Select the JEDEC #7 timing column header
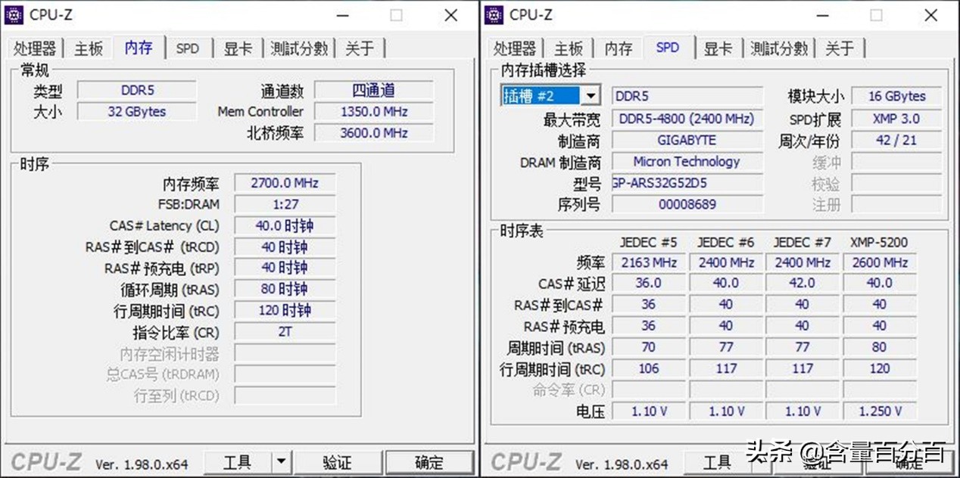The width and height of the screenshot is (960, 478). (x=802, y=242)
